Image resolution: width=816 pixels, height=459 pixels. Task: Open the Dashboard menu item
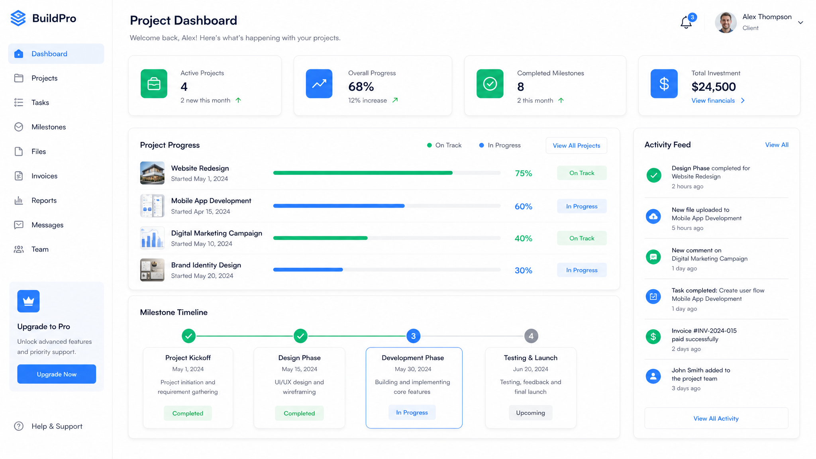pos(56,54)
